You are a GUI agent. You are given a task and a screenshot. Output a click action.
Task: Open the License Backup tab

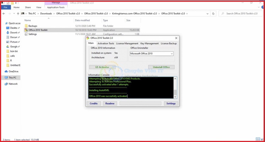(x=168, y=43)
